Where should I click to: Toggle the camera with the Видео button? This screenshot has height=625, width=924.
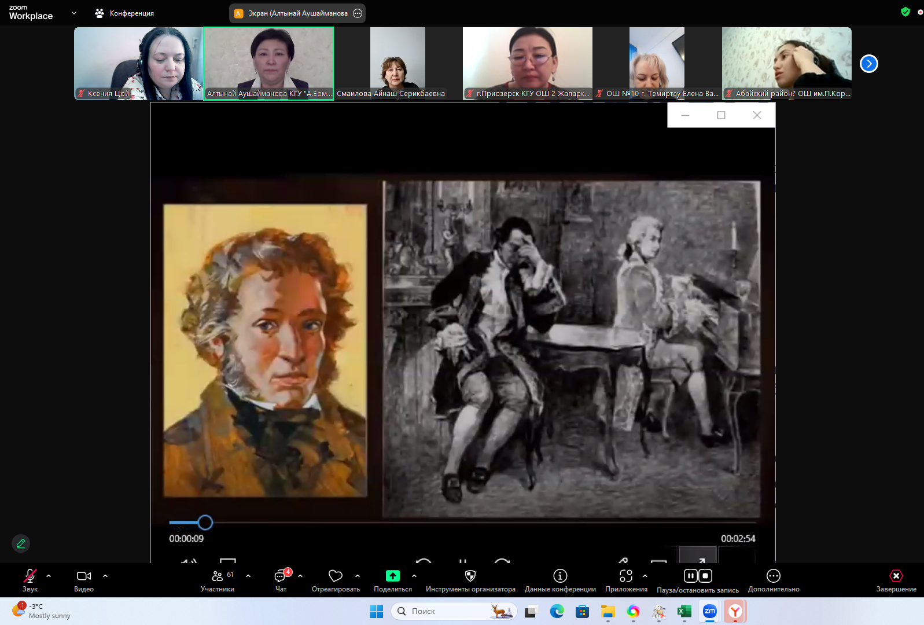pos(83,576)
